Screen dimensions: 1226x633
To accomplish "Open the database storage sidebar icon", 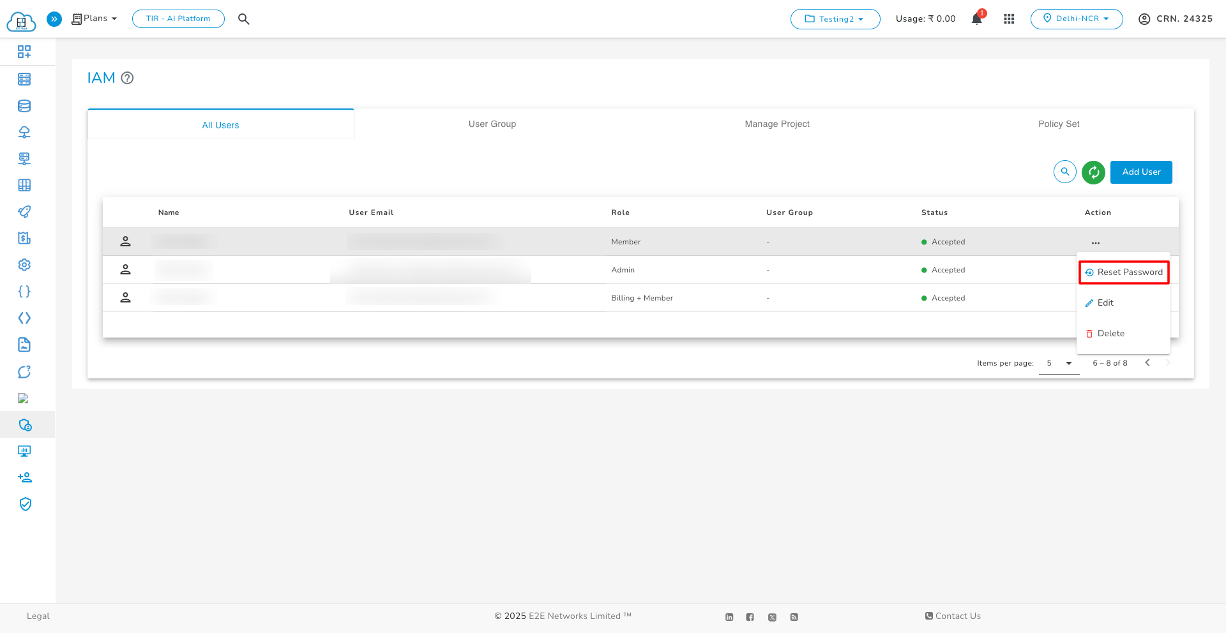I will coord(24,106).
